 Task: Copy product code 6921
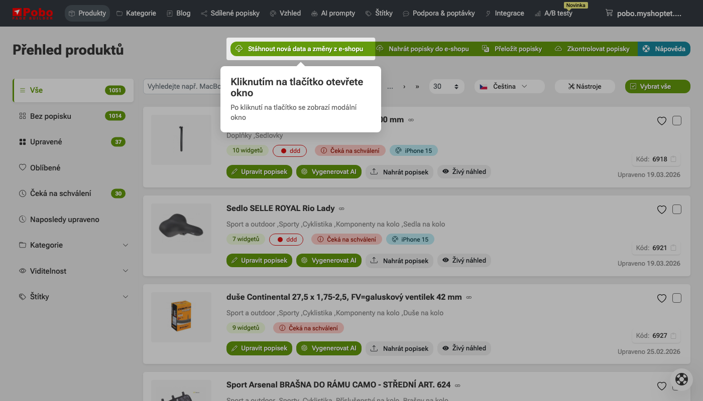pyautogui.click(x=673, y=248)
